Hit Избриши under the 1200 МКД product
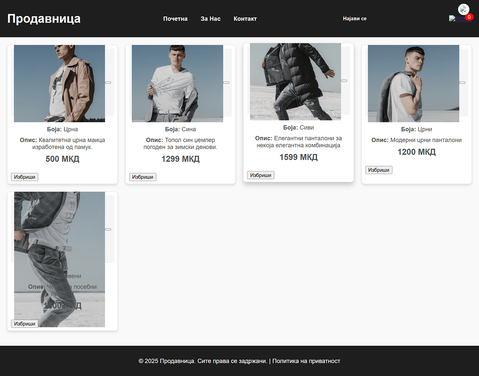479x376 pixels. pos(378,170)
